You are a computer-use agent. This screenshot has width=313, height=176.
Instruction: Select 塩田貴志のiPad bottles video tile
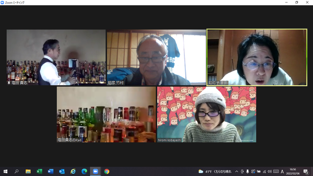point(106,114)
